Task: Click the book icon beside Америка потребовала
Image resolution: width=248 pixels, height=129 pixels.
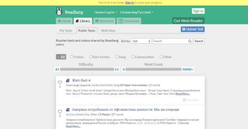Action: [68, 110]
